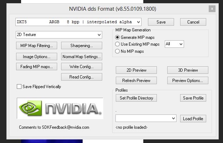This screenshot has height=143, width=223.
Task: Open the empty profile selection dropdown
Action: [146, 118]
